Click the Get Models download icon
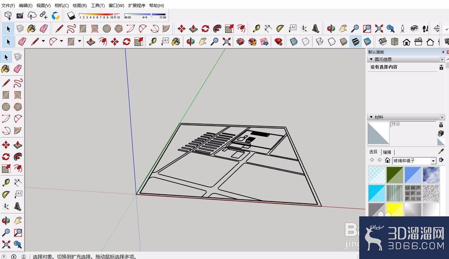This screenshot has height=259, width=449. [8, 15]
